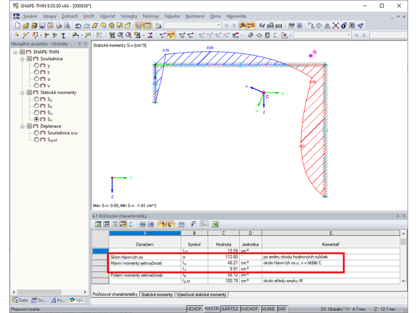Toggle the UCHOP status bar button

pos(194,309)
